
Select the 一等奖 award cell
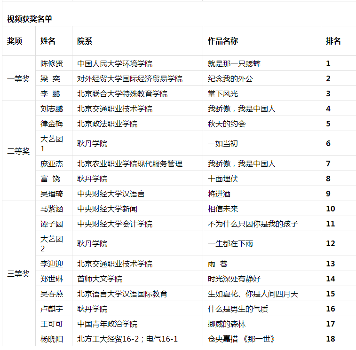pyautogui.click(x=18, y=79)
